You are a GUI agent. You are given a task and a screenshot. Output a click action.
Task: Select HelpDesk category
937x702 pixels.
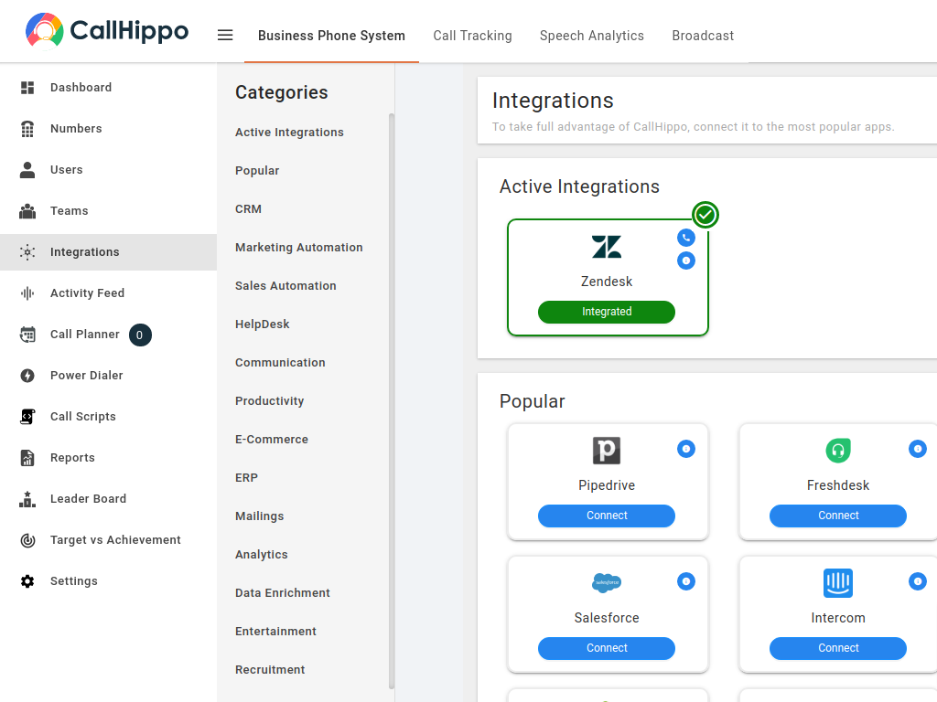pyautogui.click(x=262, y=324)
